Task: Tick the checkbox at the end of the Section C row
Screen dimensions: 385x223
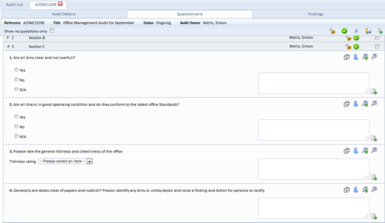Action: coord(377,46)
